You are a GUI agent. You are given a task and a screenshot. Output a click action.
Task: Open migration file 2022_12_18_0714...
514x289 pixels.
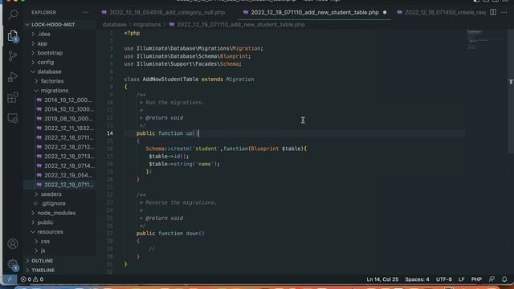point(69,166)
